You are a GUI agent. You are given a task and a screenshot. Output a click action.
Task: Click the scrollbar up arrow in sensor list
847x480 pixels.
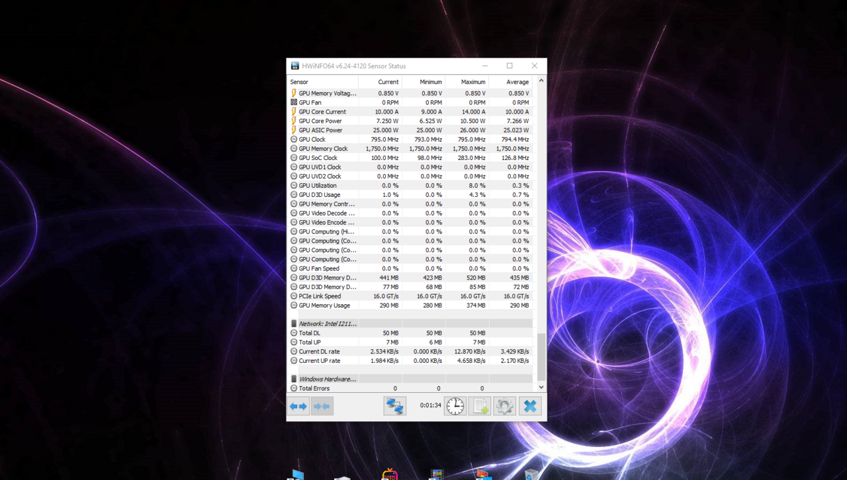tap(541, 81)
